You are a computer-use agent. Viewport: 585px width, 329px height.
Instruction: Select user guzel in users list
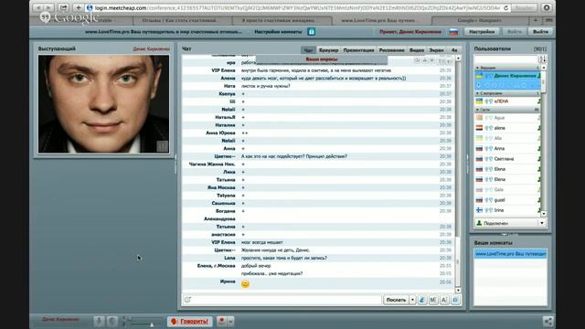coord(507,200)
